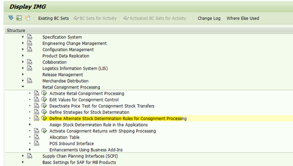This screenshot has height=166, width=293.
Task: Select Define Alternate Stock Determination Rules item
Action: coord(118,118)
